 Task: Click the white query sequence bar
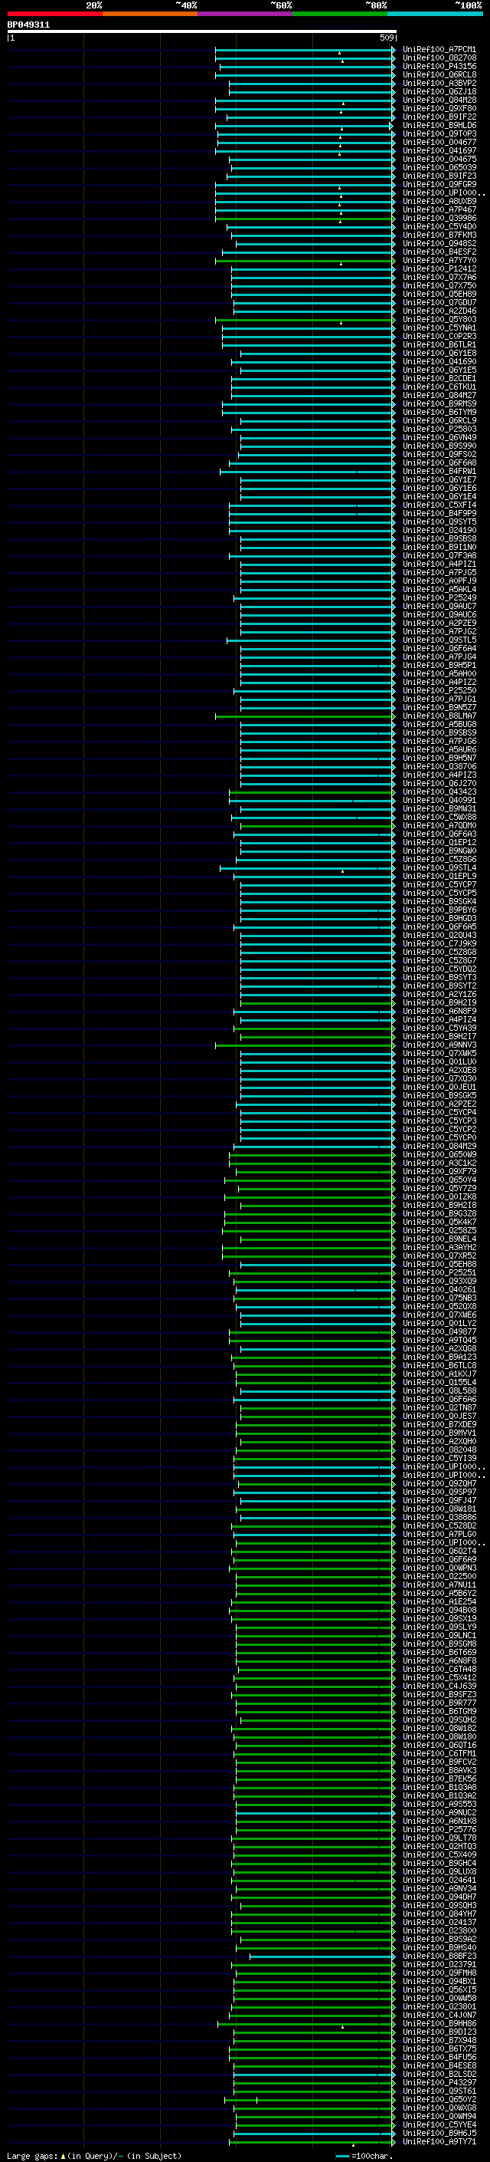[x=202, y=31]
